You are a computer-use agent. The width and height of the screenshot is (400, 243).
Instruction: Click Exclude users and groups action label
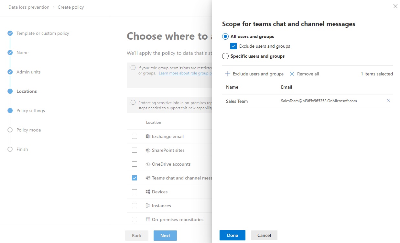pyautogui.click(x=258, y=74)
